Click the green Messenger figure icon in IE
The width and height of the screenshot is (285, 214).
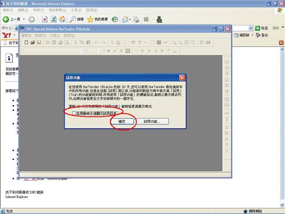[159, 19]
